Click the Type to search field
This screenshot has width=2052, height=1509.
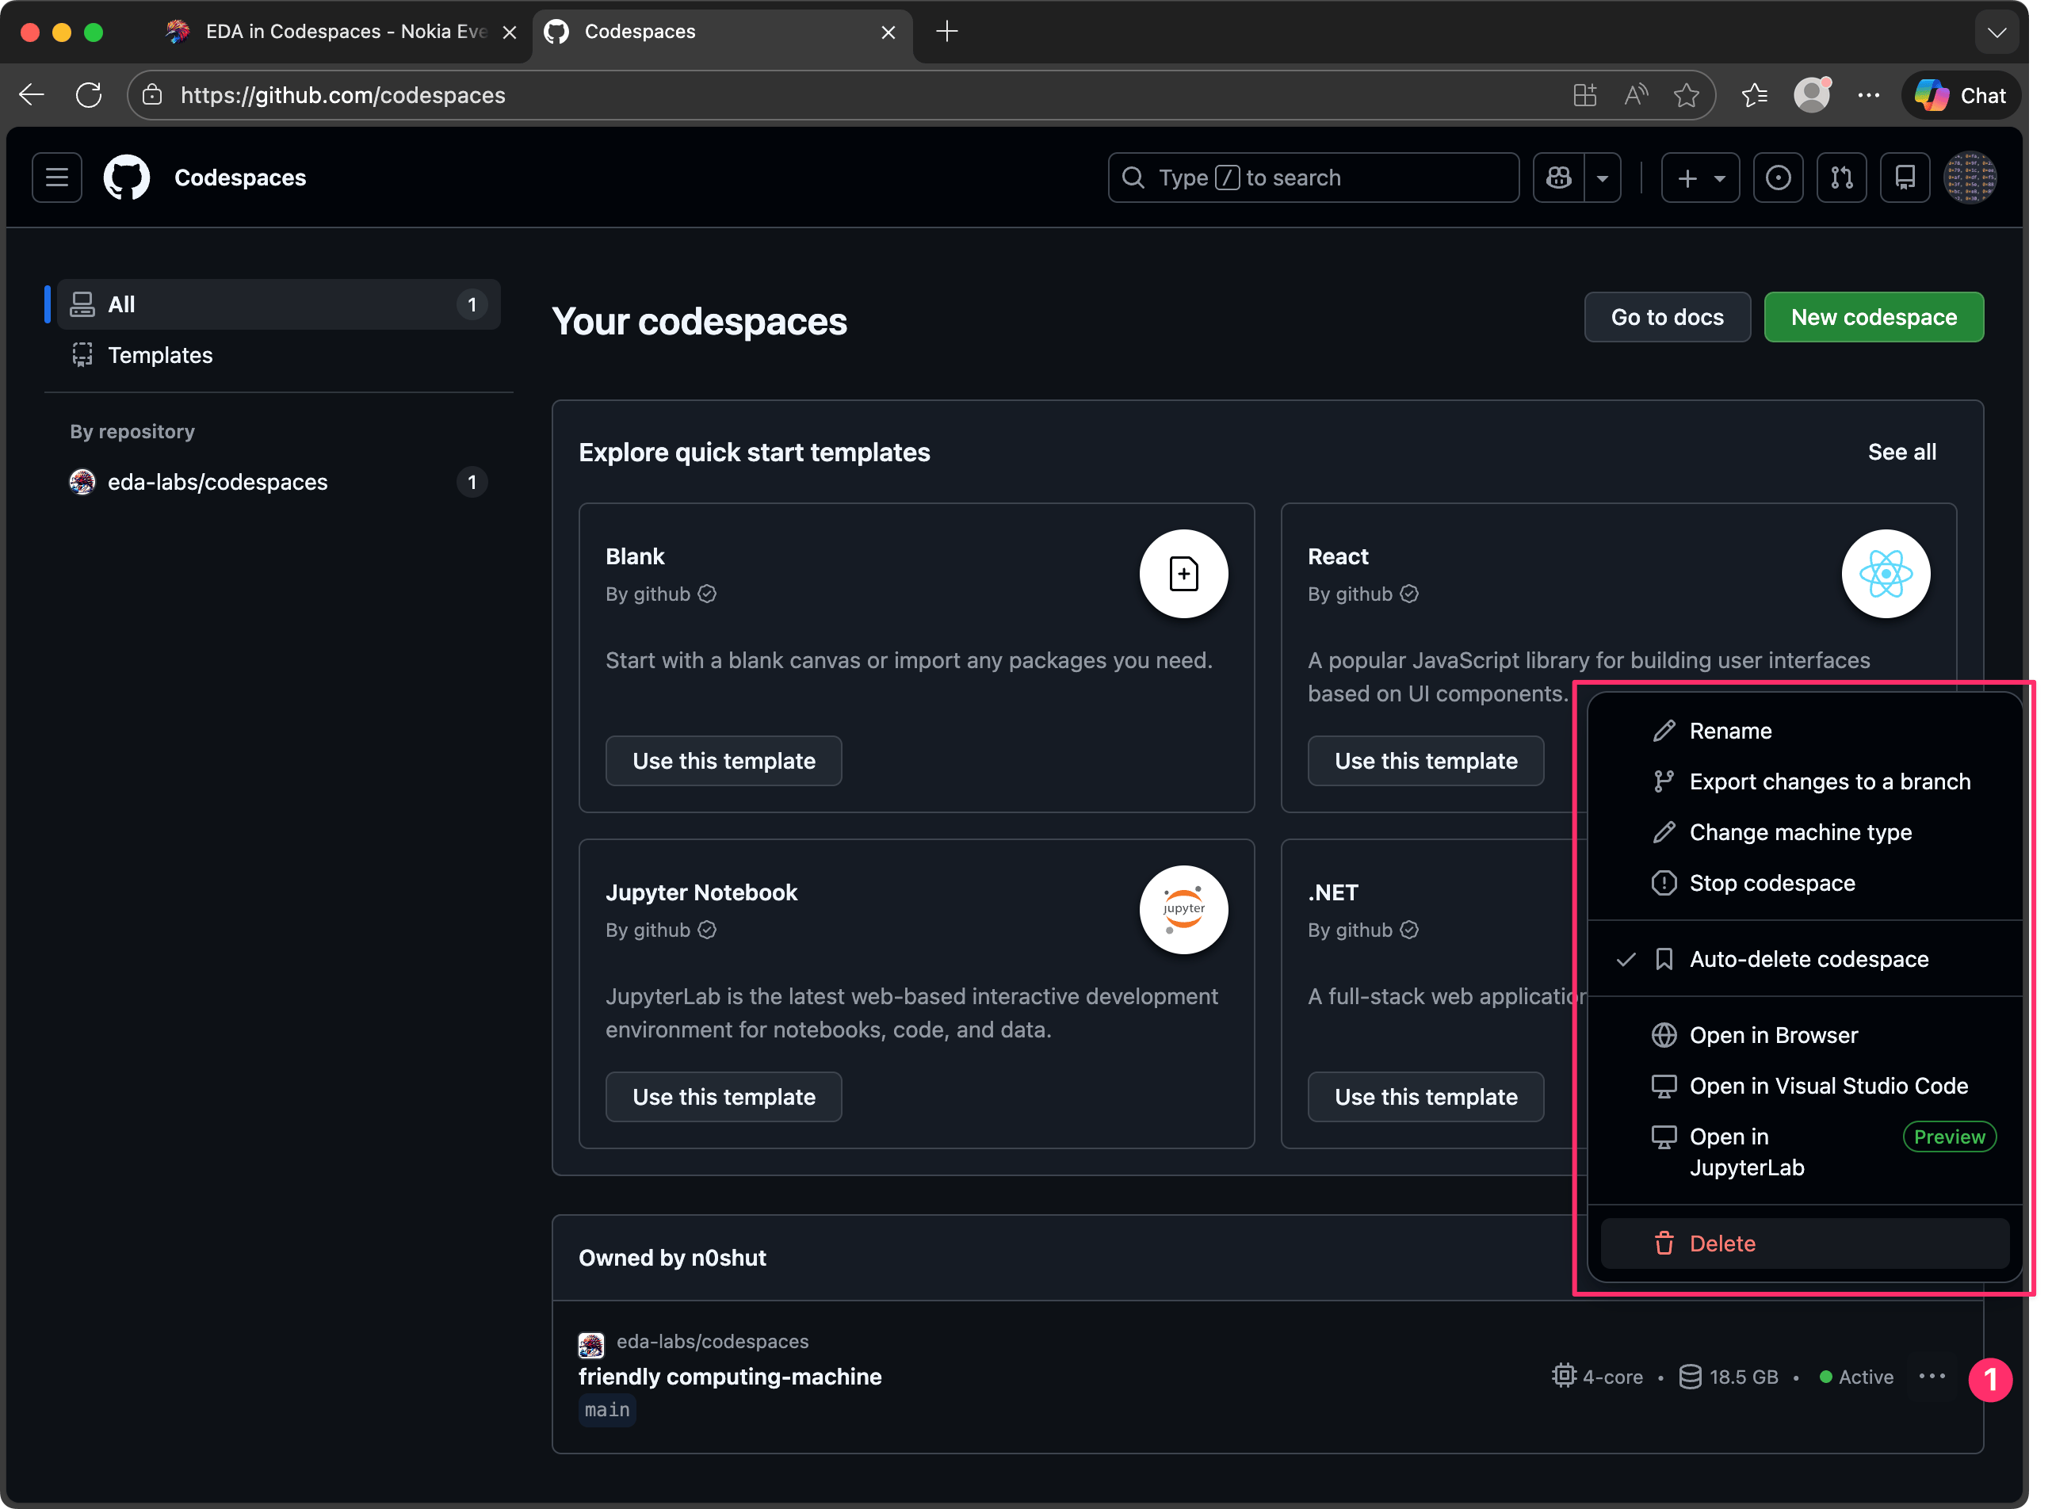click(x=1313, y=178)
